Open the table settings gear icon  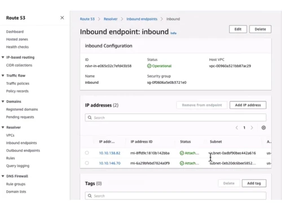pos(263,128)
